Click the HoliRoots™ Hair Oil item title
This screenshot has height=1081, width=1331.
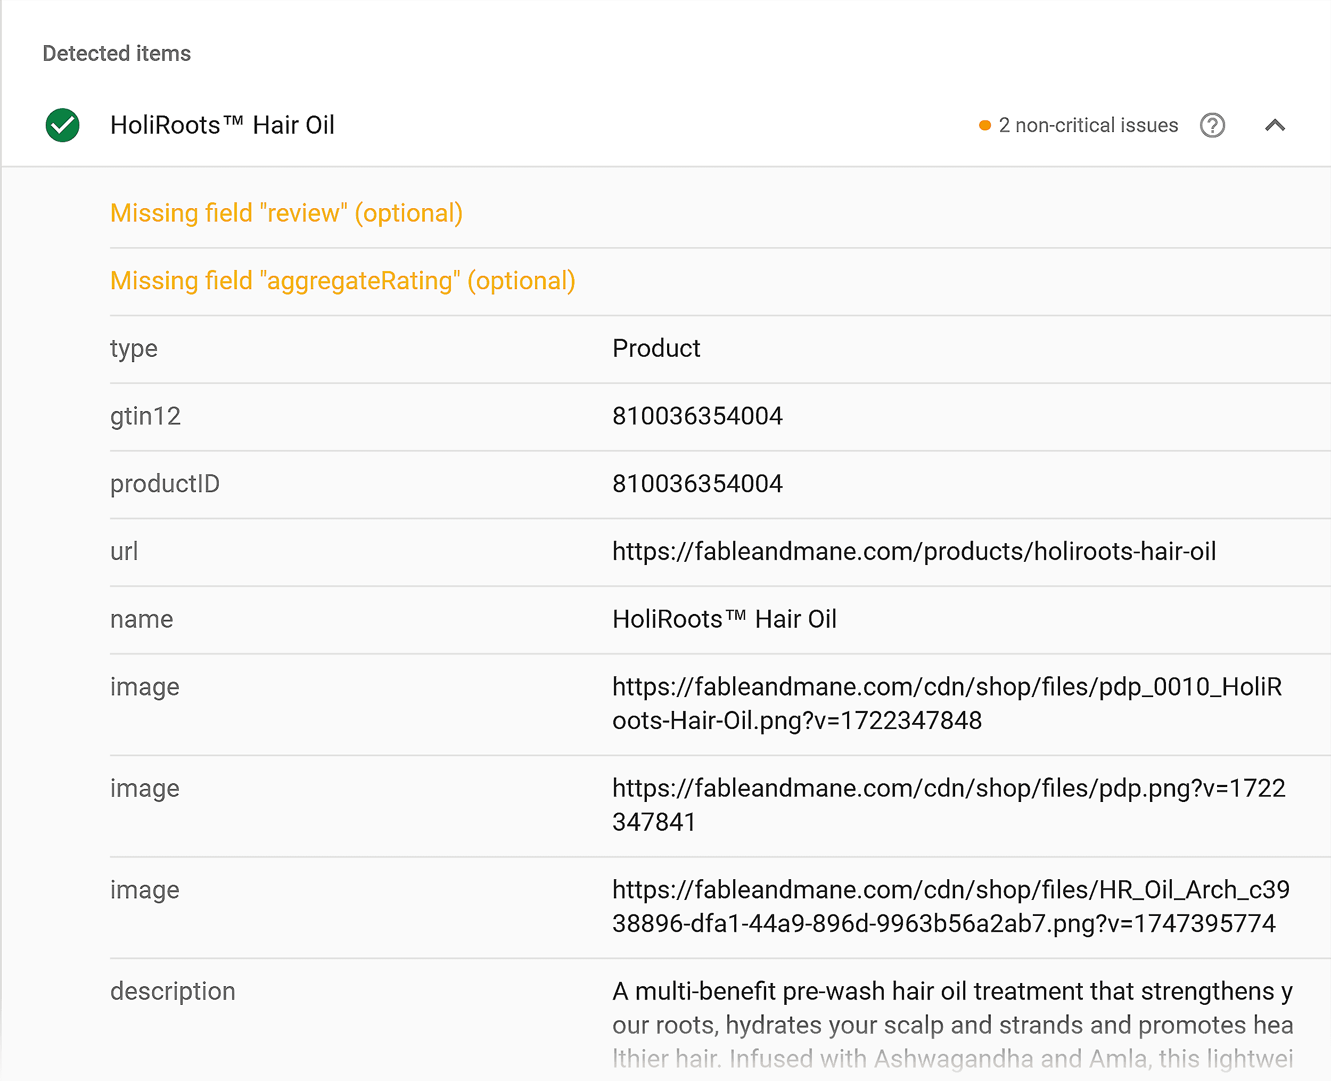click(222, 125)
